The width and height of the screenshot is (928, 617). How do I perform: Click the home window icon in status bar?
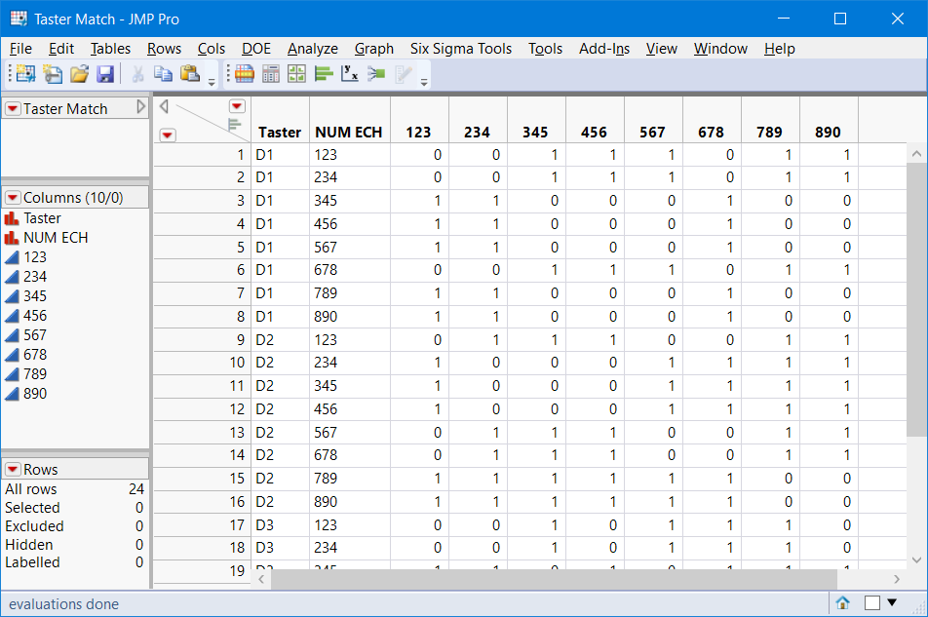coord(843,602)
